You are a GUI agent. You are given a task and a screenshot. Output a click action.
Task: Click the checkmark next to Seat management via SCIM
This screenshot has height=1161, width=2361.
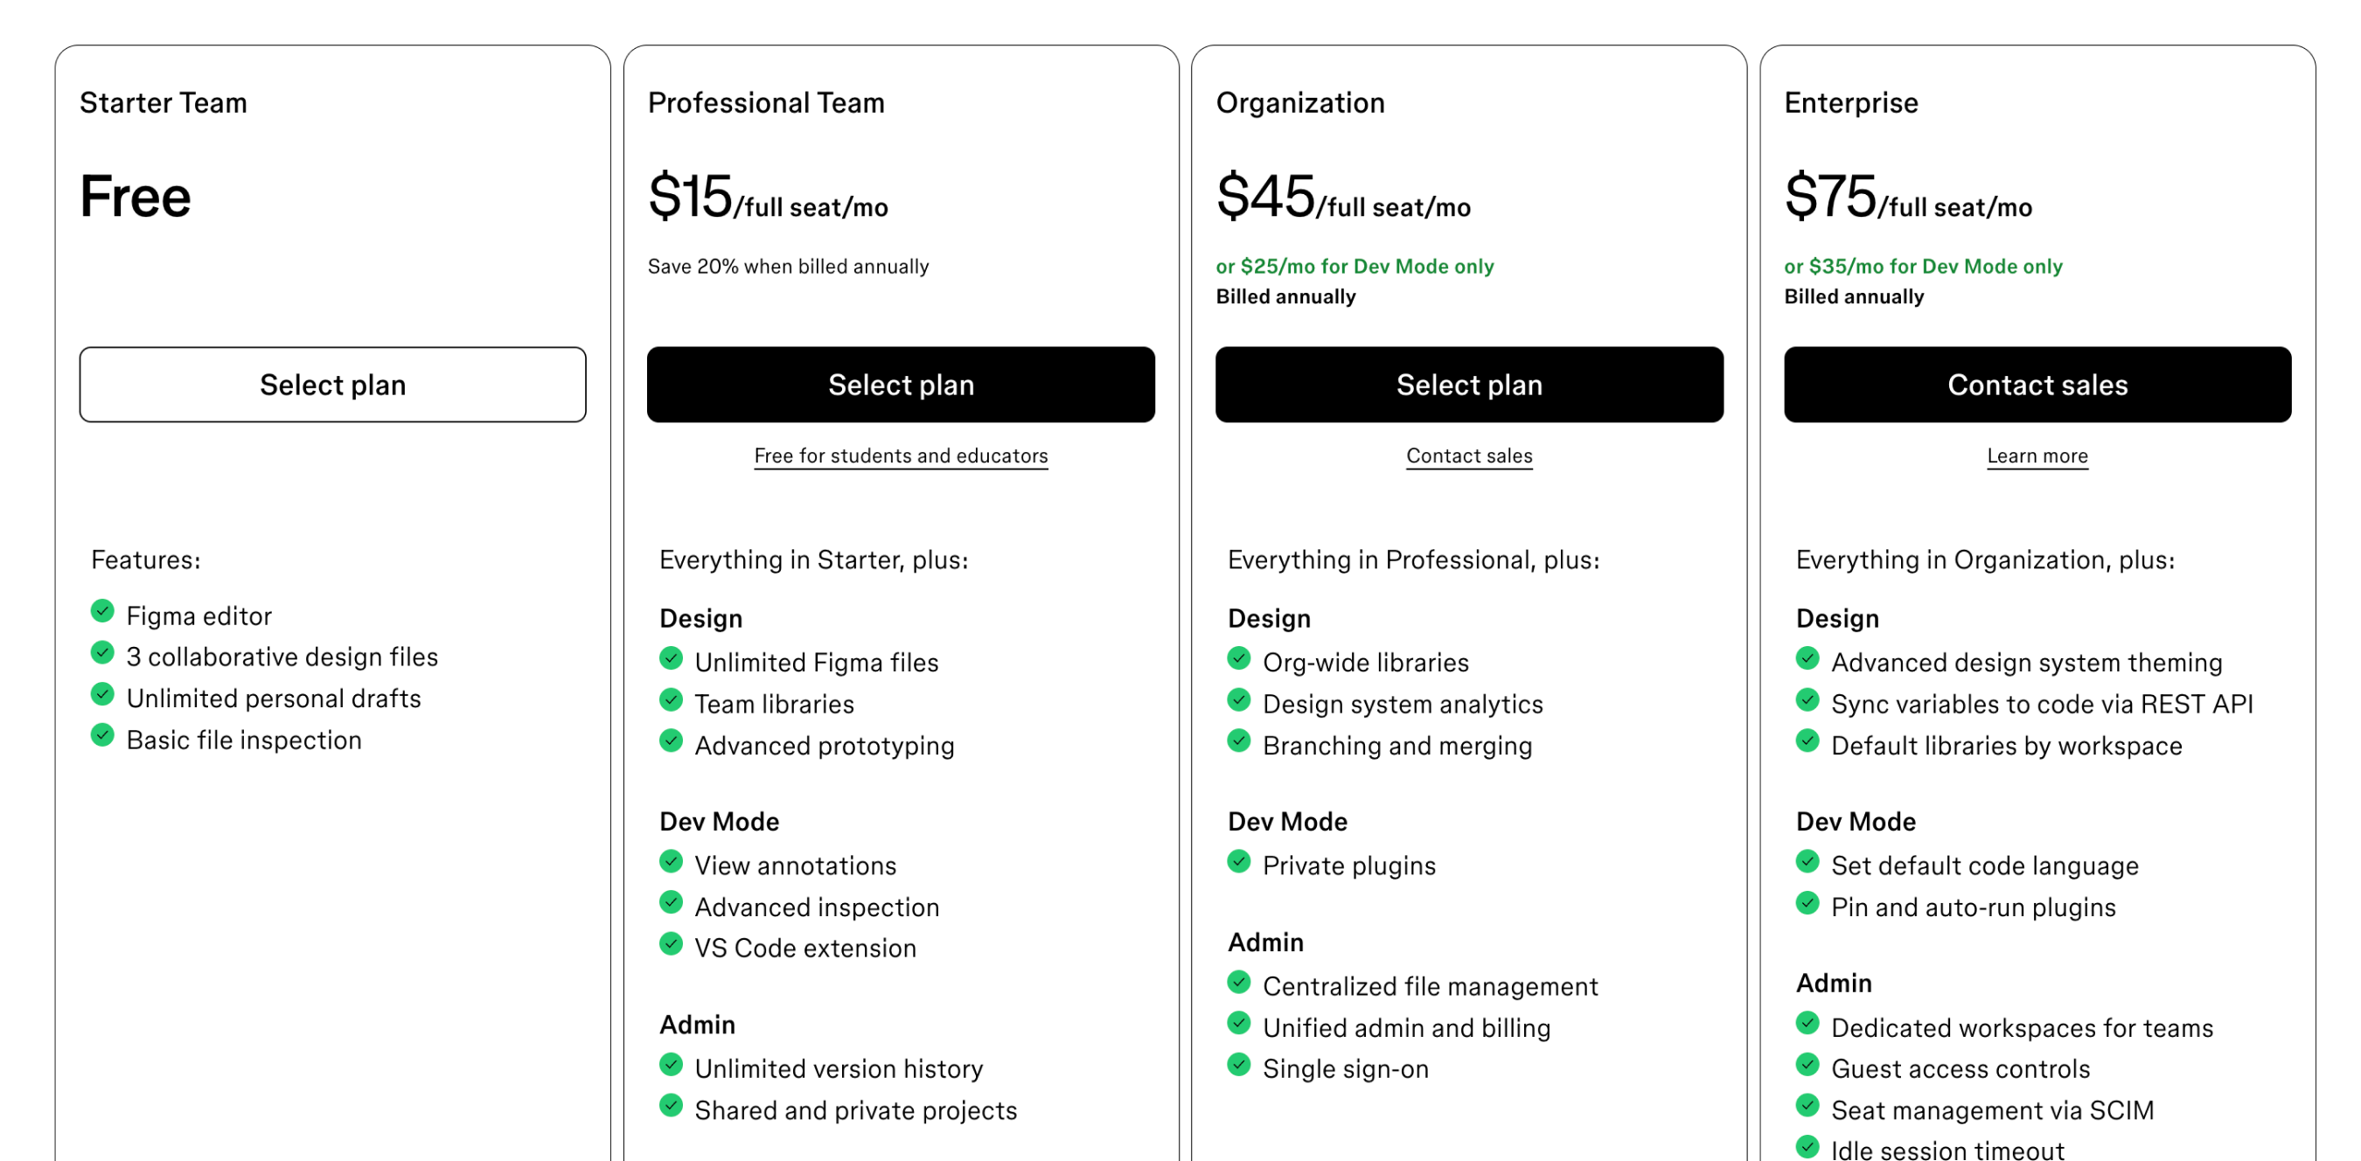tap(1807, 1106)
